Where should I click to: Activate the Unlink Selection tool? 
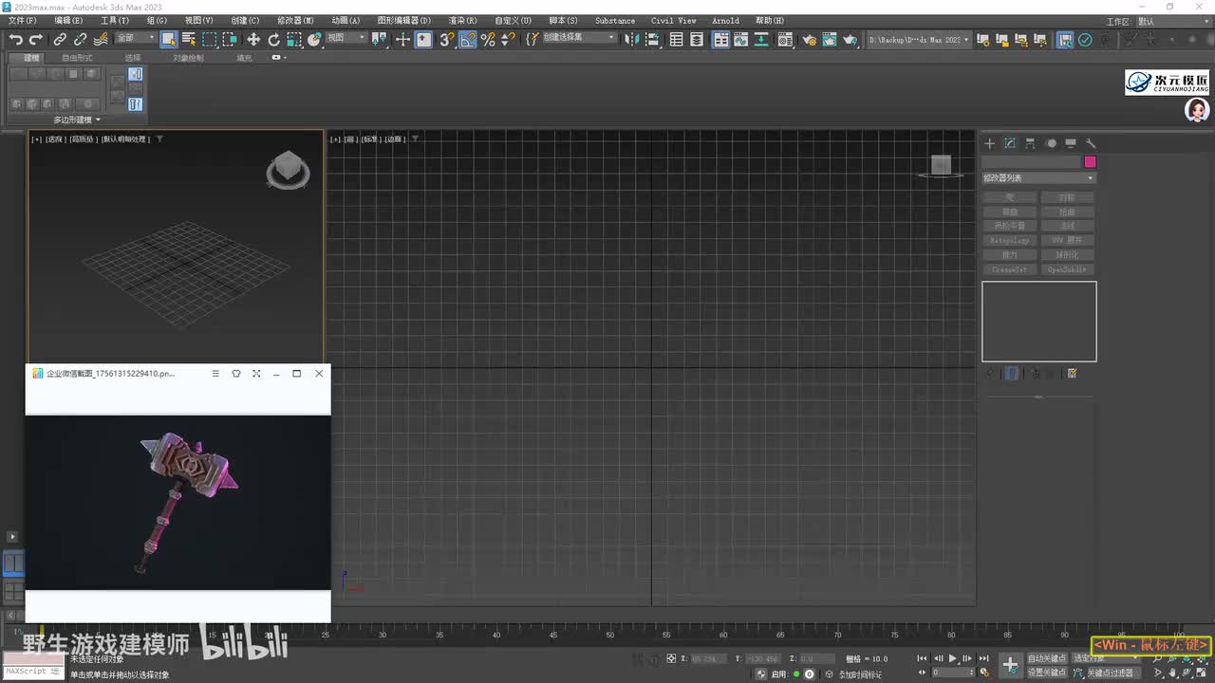pyautogui.click(x=80, y=40)
